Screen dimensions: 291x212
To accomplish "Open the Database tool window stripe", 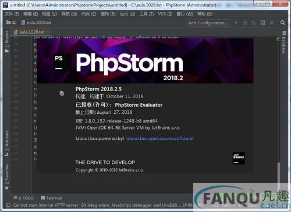I will 284,42.
